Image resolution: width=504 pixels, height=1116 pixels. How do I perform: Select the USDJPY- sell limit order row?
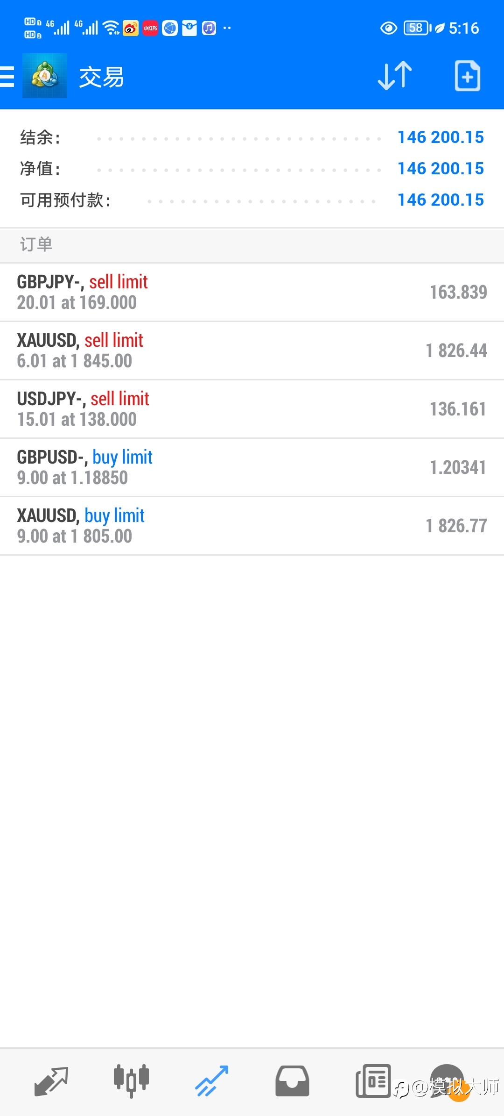click(x=252, y=409)
